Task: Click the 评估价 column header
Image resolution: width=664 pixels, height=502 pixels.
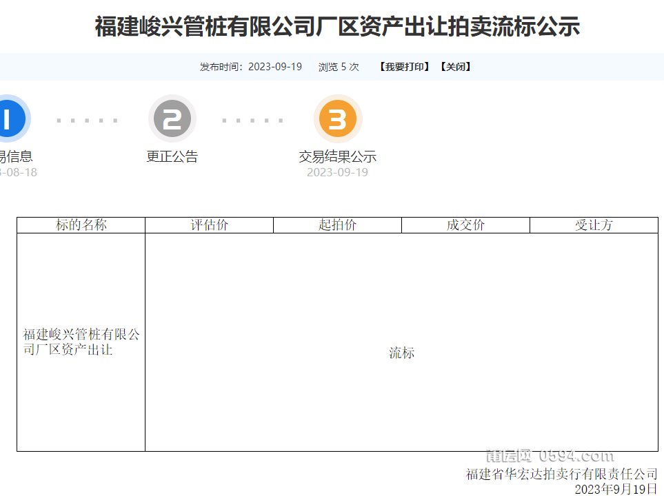Action: (209, 225)
